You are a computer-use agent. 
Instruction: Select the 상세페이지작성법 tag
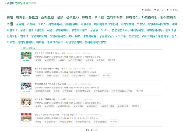pos(95,42)
